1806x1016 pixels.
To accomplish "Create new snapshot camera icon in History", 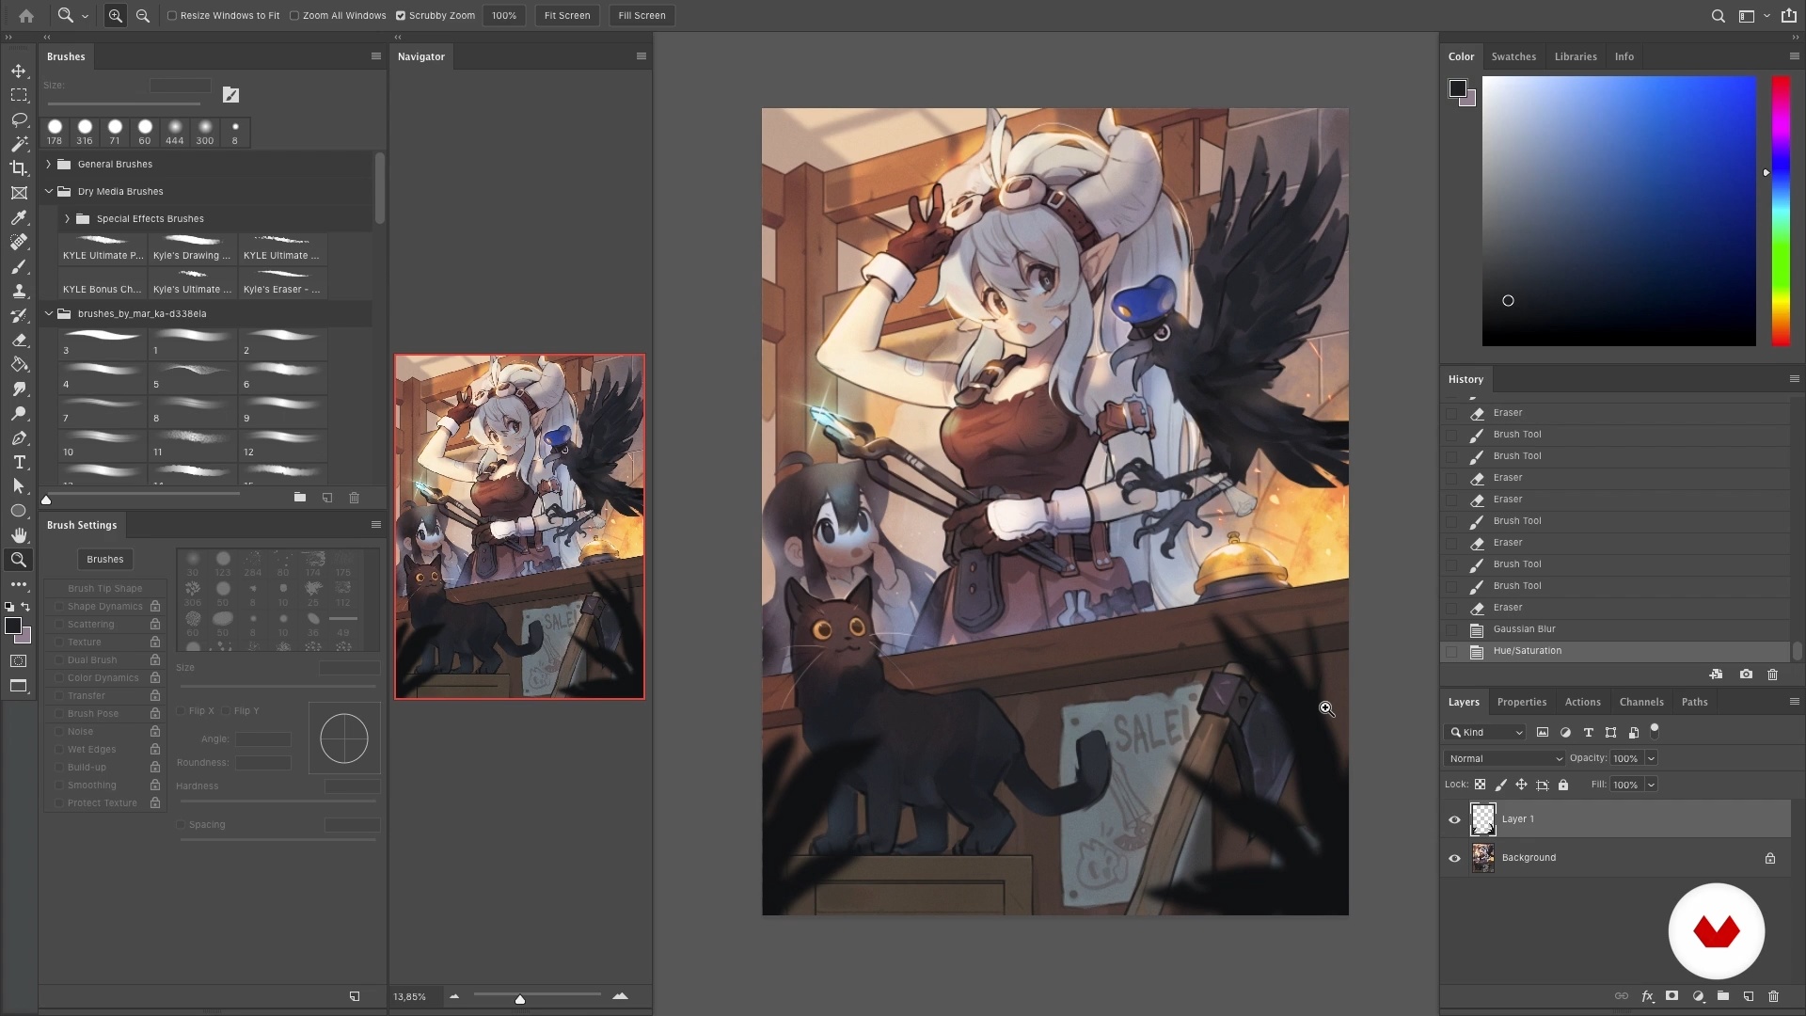I will [1746, 675].
